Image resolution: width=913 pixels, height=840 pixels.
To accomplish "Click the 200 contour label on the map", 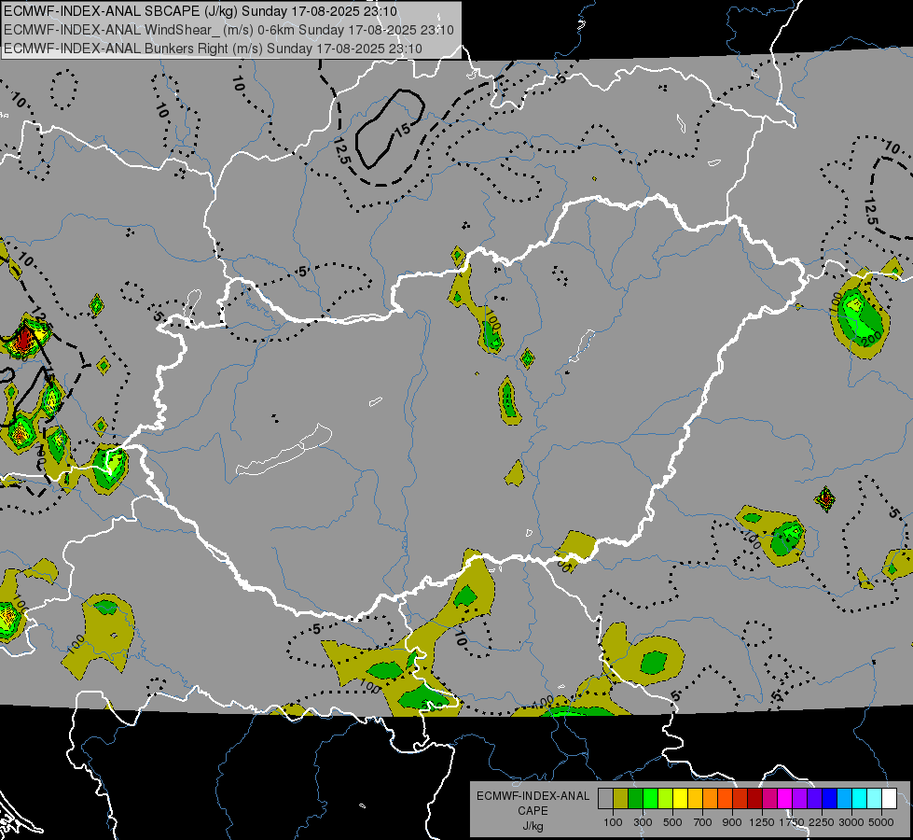I will pos(871,338).
